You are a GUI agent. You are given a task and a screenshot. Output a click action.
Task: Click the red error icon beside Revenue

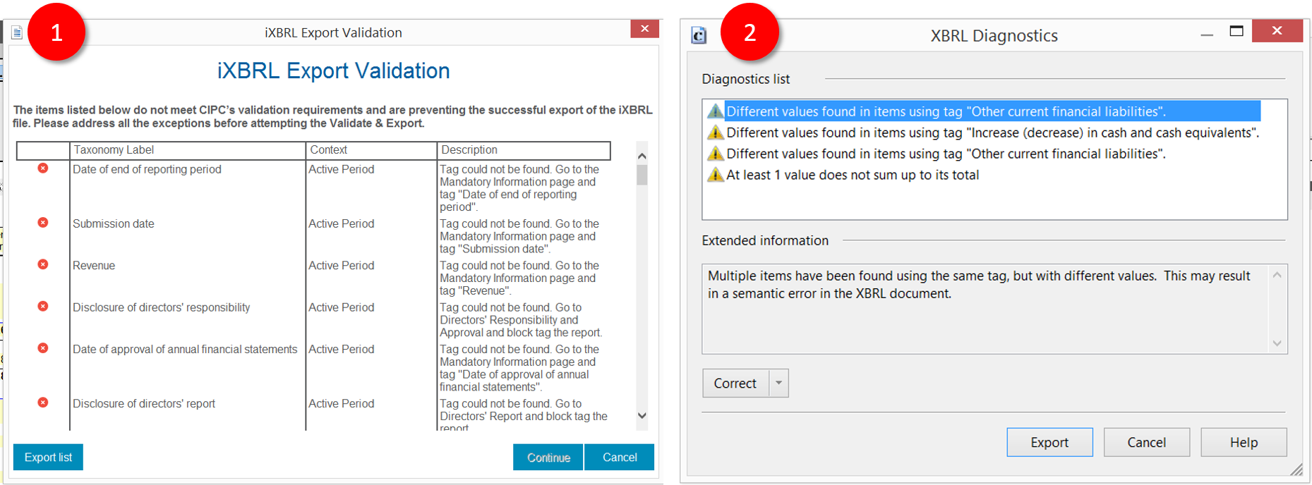43,264
